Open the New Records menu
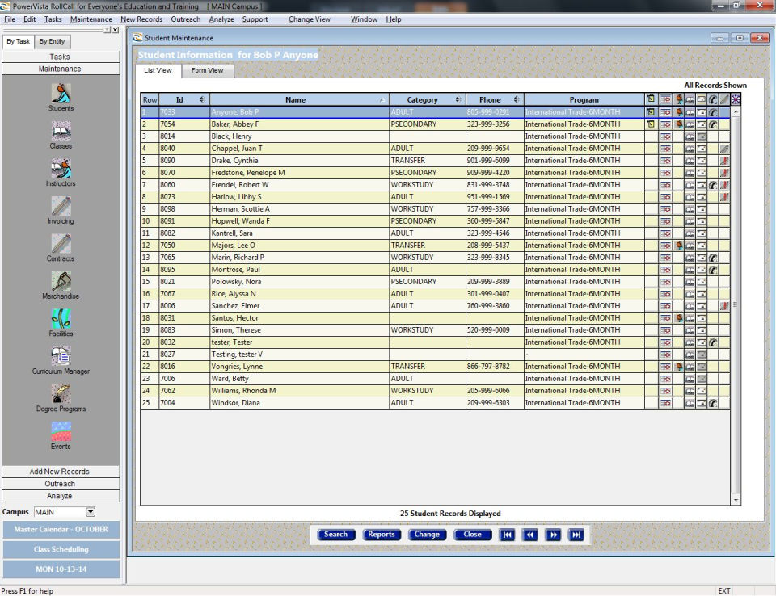Viewport: 776px width, 596px height. 141,19
